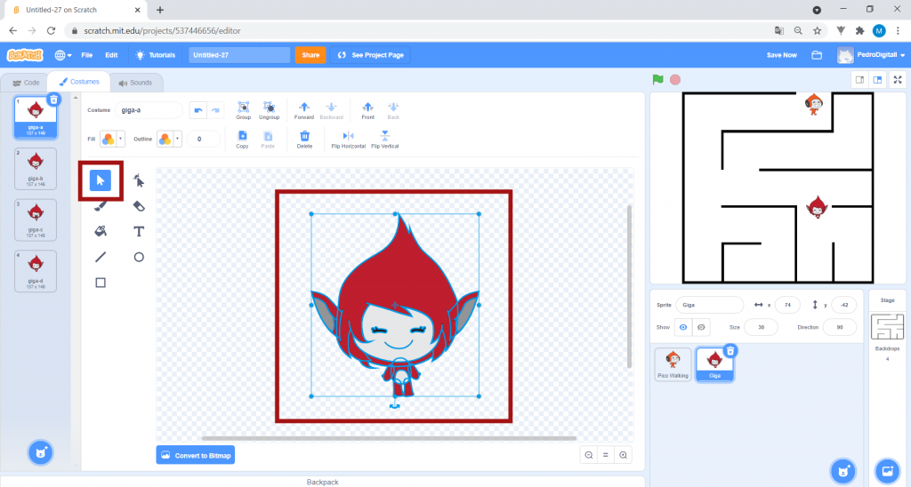
Task: Click the orange Share button
Action: (310, 55)
